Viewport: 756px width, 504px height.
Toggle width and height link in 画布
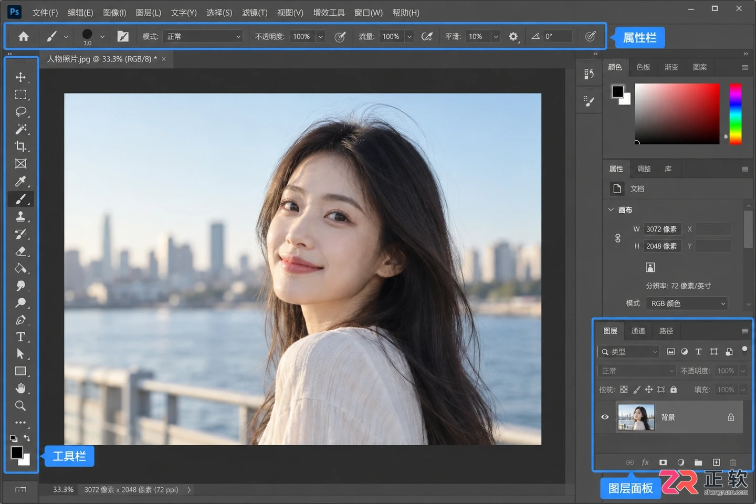(618, 238)
